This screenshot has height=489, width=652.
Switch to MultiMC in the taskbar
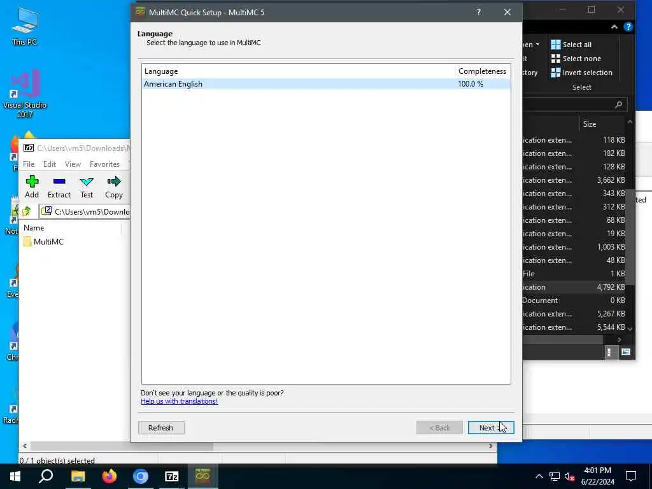203,476
